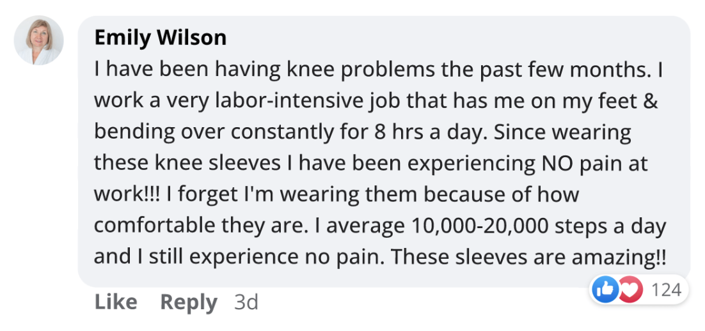This screenshot has height=331, width=705.
Task: Click the red heart reaction icon
Action: (630, 290)
